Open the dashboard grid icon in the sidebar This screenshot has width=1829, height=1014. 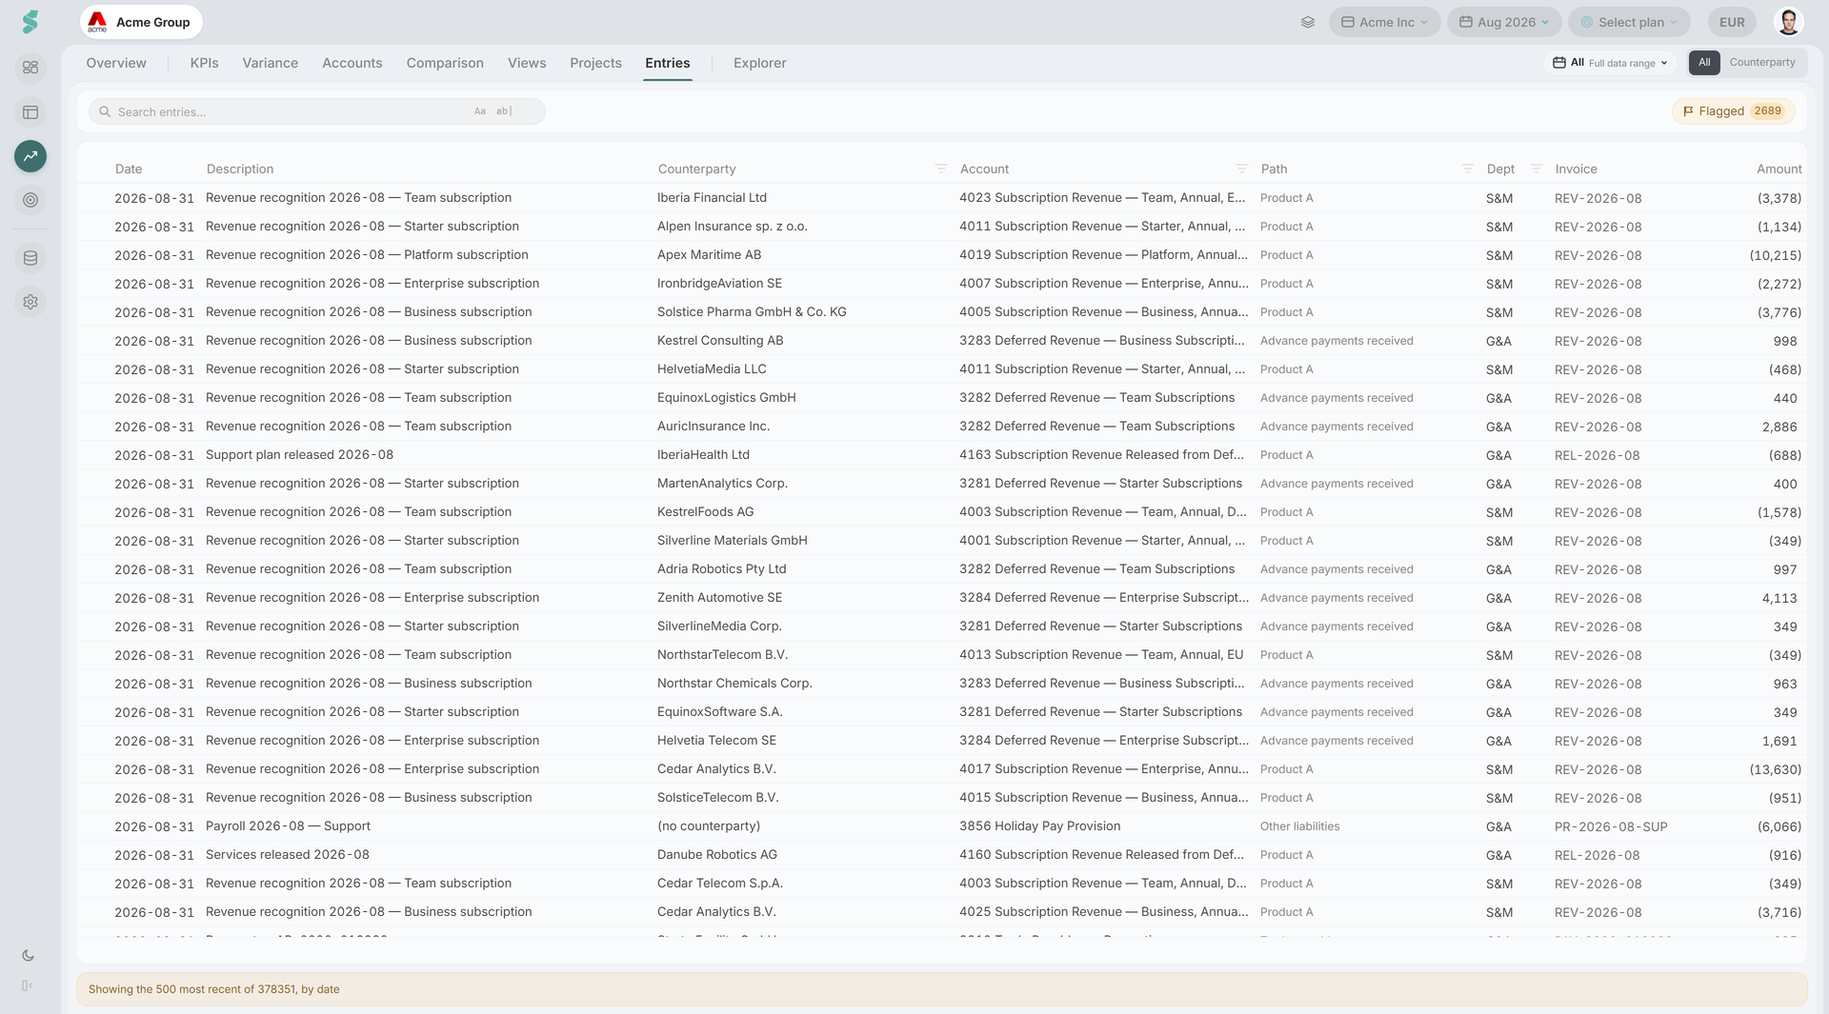[x=30, y=68]
